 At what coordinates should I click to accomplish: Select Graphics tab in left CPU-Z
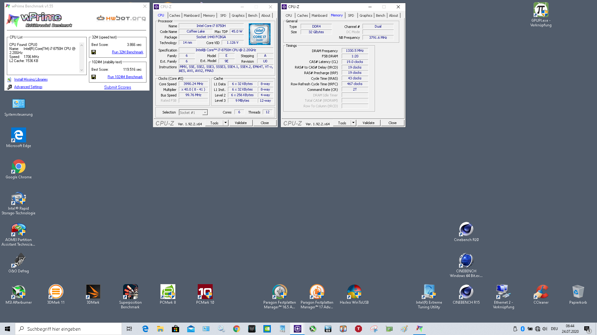pos(238,16)
